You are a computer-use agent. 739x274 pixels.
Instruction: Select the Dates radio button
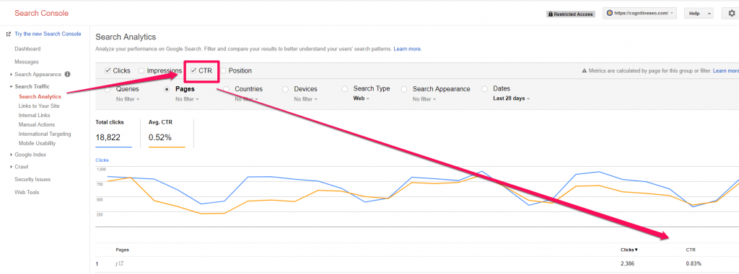click(484, 89)
